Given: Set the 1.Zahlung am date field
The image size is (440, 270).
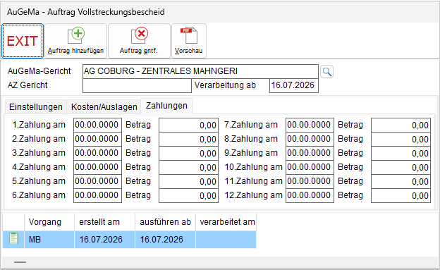Looking at the screenshot, I should tap(97, 125).
